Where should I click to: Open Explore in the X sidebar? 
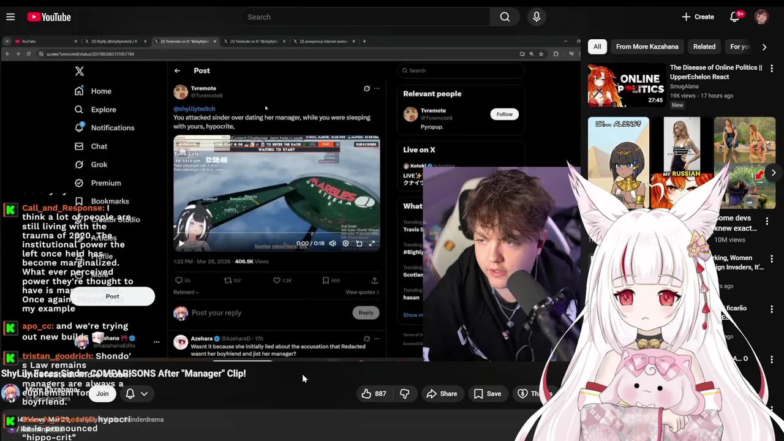(95, 110)
